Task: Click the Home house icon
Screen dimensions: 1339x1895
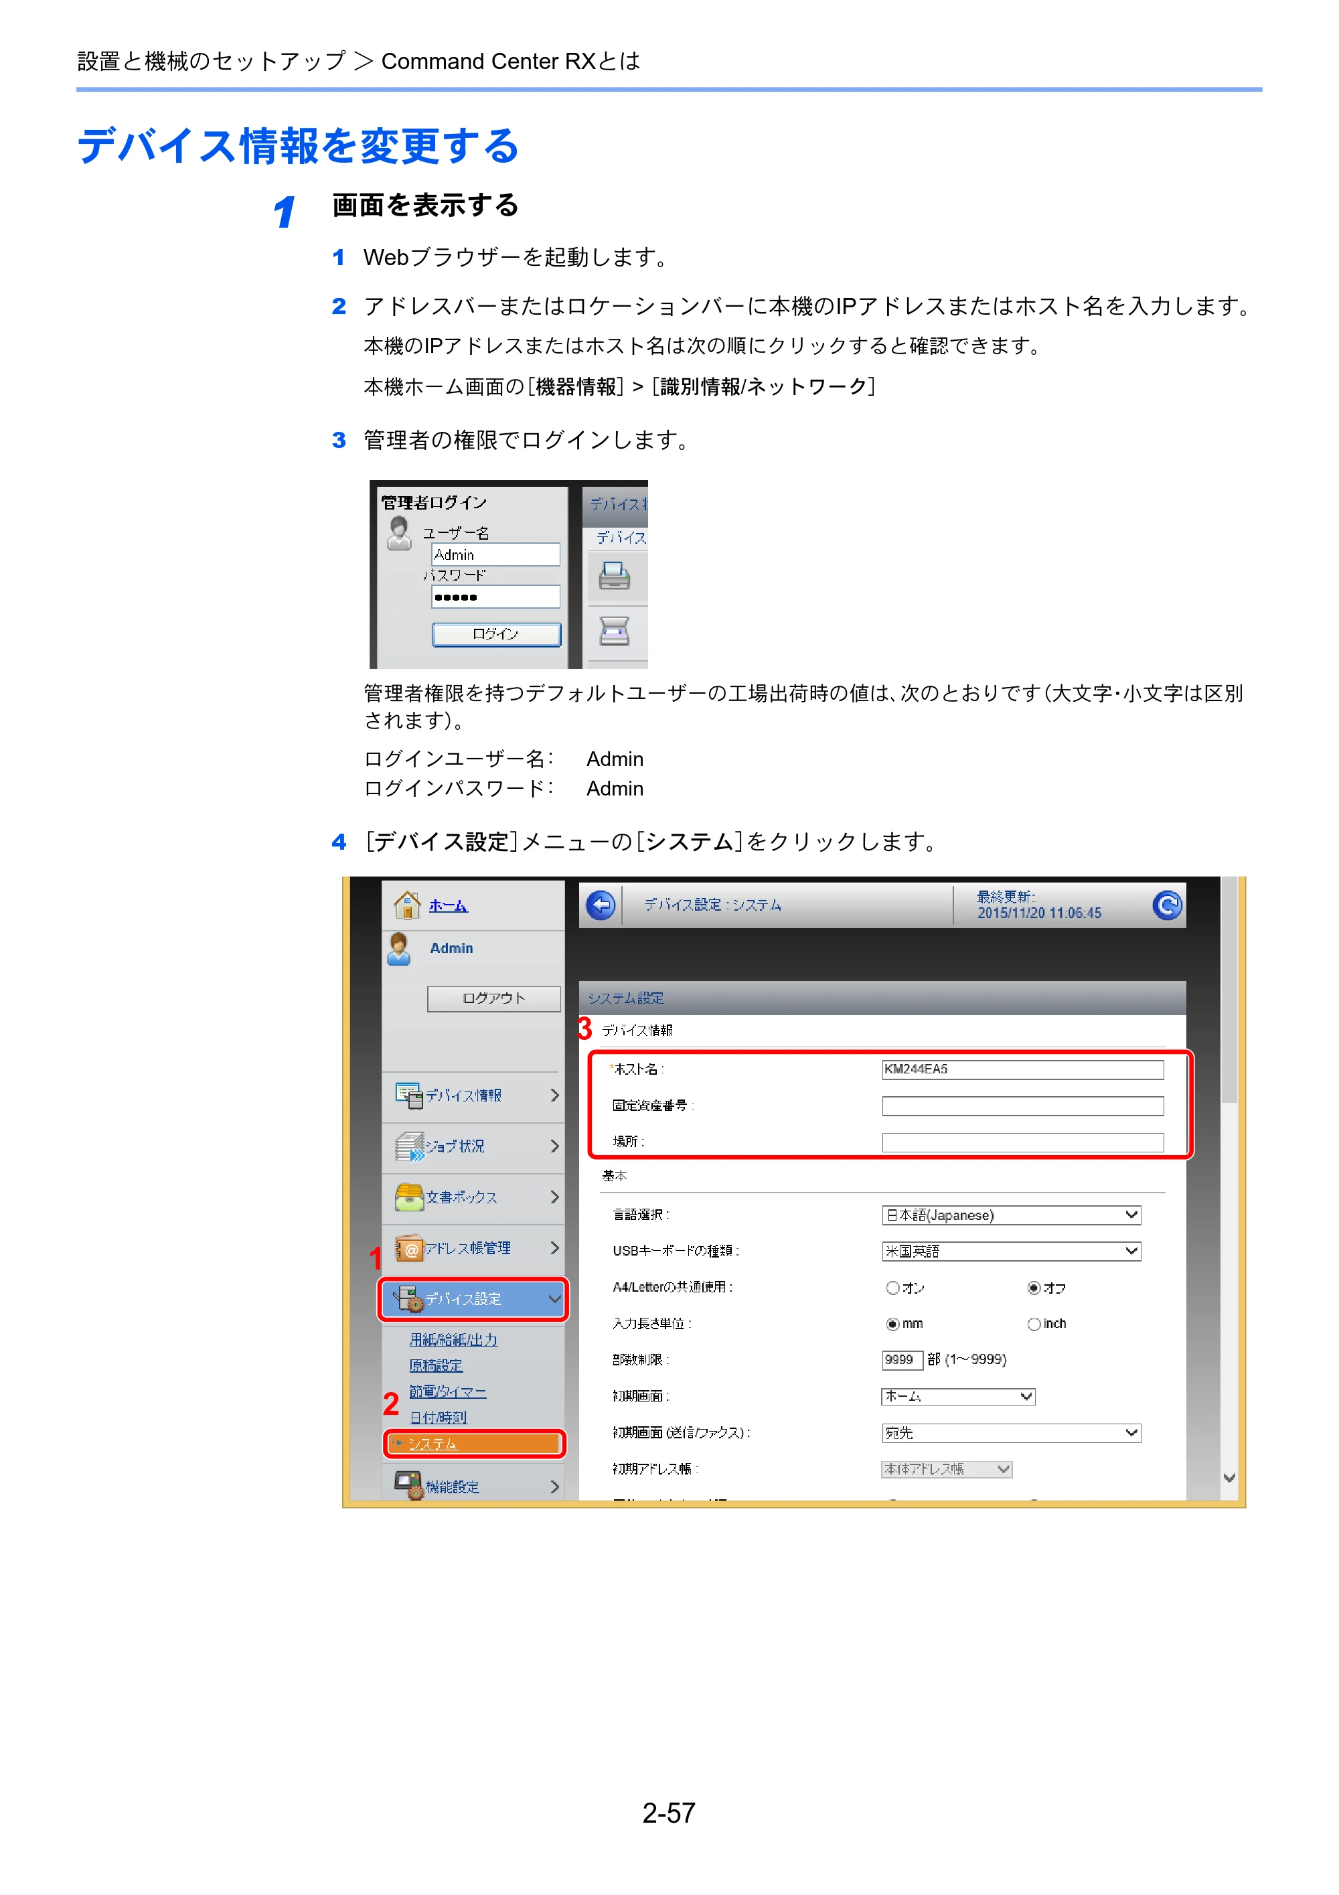Action: (x=407, y=905)
